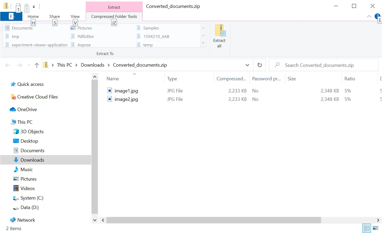Select OneDrive in the navigation pane

pyautogui.click(x=26, y=109)
